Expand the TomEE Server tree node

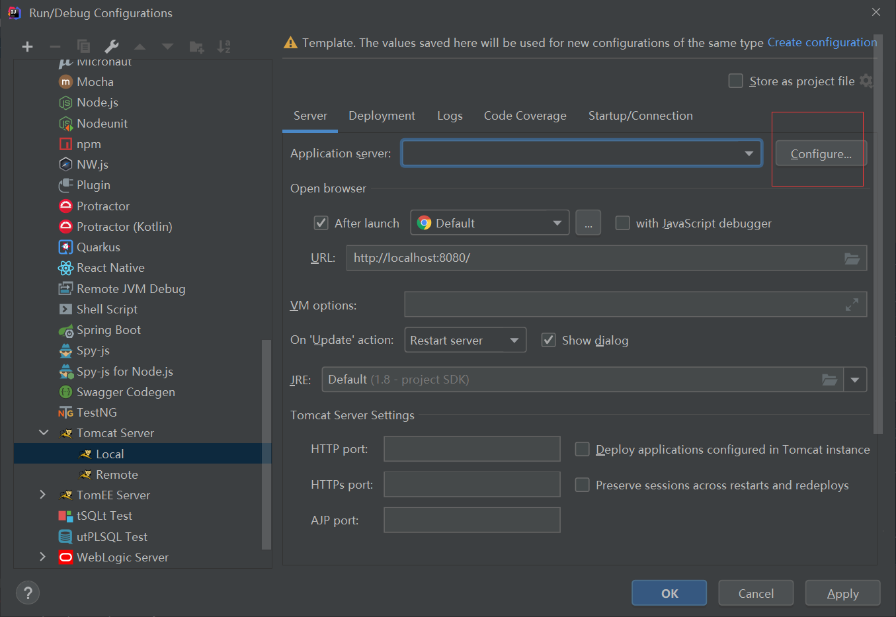point(42,495)
